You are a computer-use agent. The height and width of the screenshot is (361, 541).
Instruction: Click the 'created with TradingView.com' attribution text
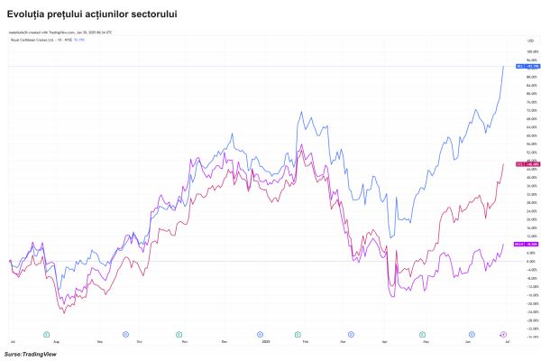point(55,32)
